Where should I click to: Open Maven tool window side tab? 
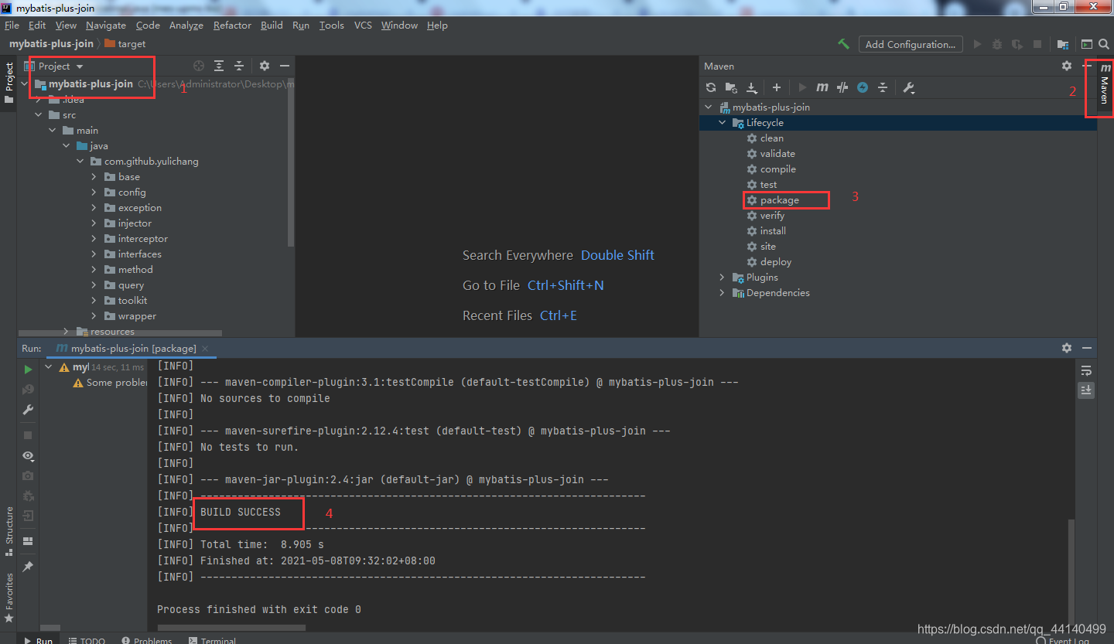pos(1105,85)
